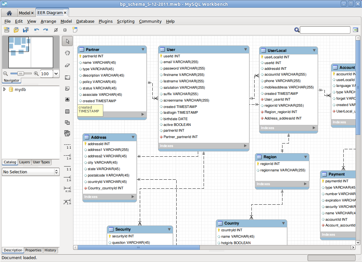This screenshot has width=362, height=262.
Task: Click the New Document toolbar icon
Action: pos(7,30)
